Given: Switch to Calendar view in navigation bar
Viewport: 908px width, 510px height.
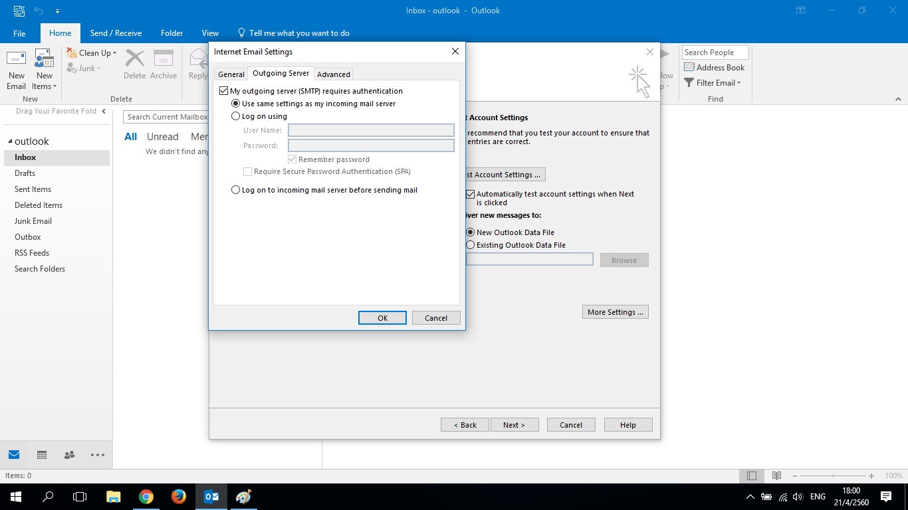Looking at the screenshot, I should point(42,455).
